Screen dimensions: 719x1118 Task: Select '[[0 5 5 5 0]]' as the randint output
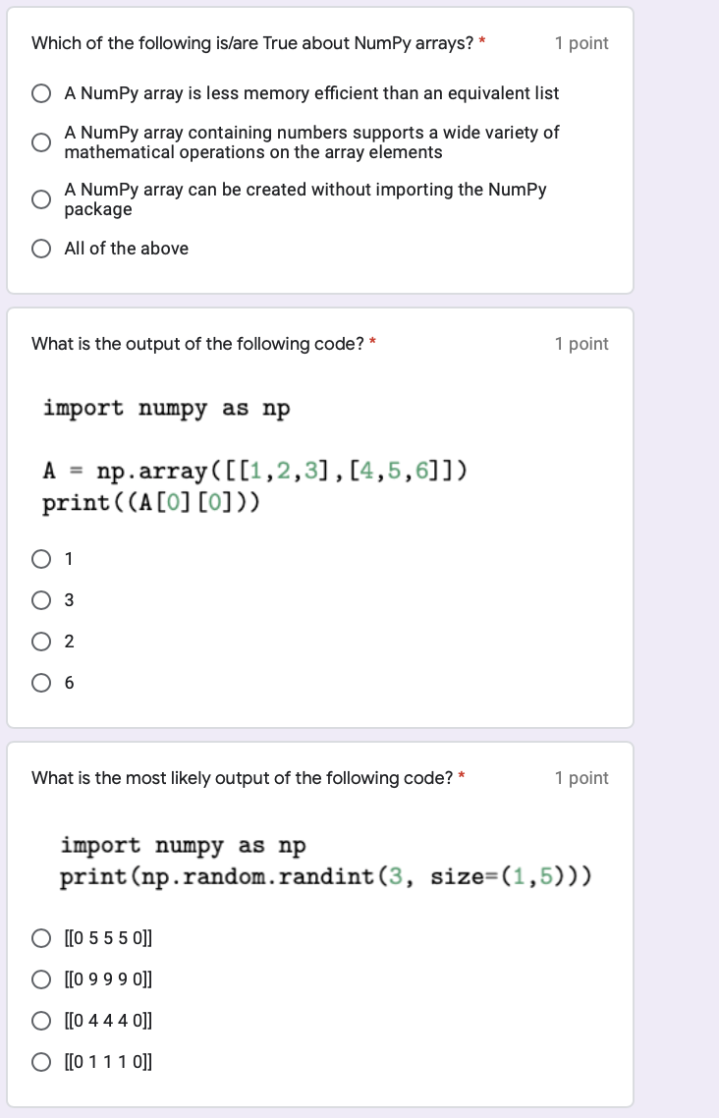40,937
